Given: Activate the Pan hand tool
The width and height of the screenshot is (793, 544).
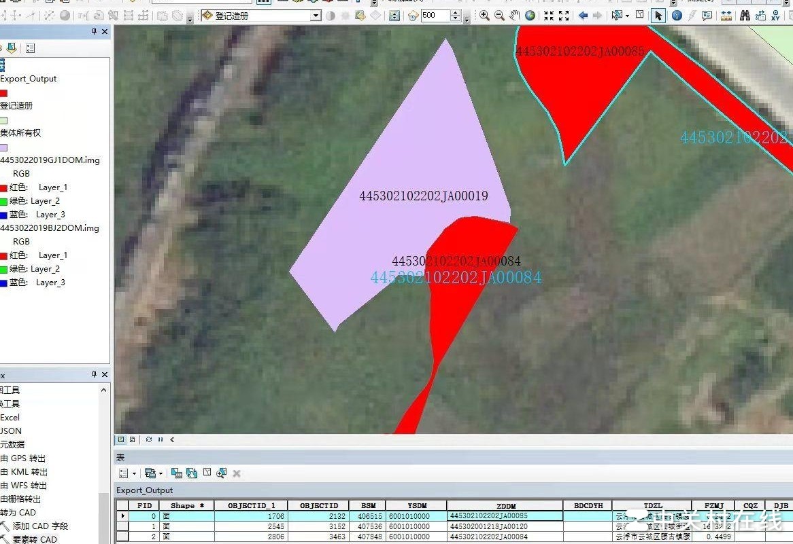Looking at the screenshot, I should [x=515, y=15].
